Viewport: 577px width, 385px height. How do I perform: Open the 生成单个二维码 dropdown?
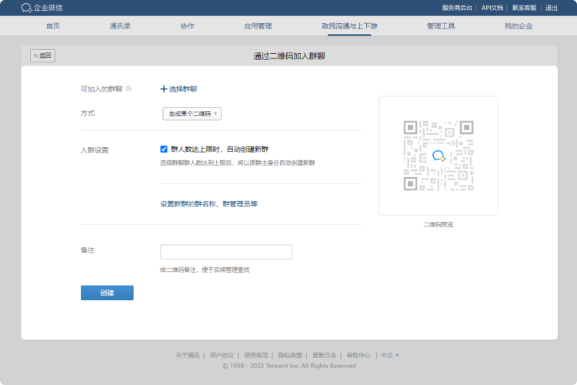[192, 113]
